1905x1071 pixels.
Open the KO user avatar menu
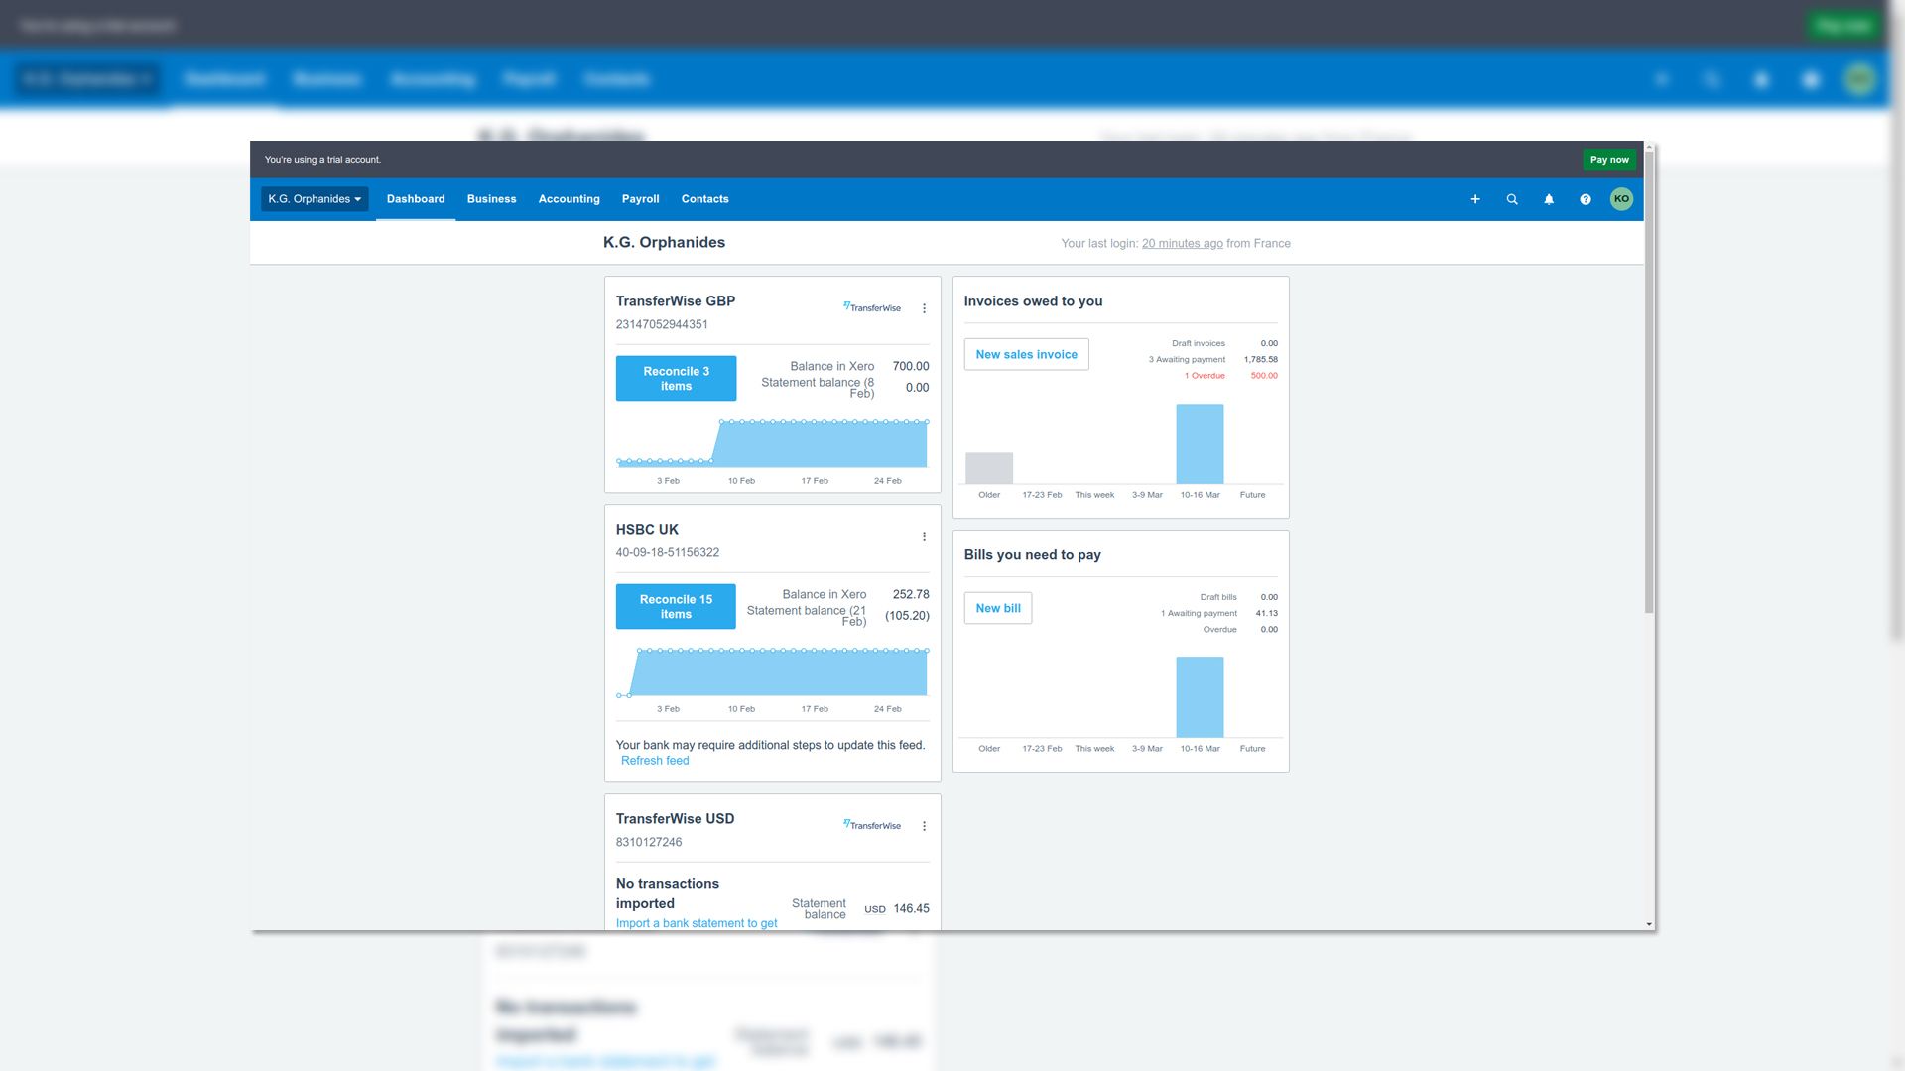click(x=1621, y=199)
